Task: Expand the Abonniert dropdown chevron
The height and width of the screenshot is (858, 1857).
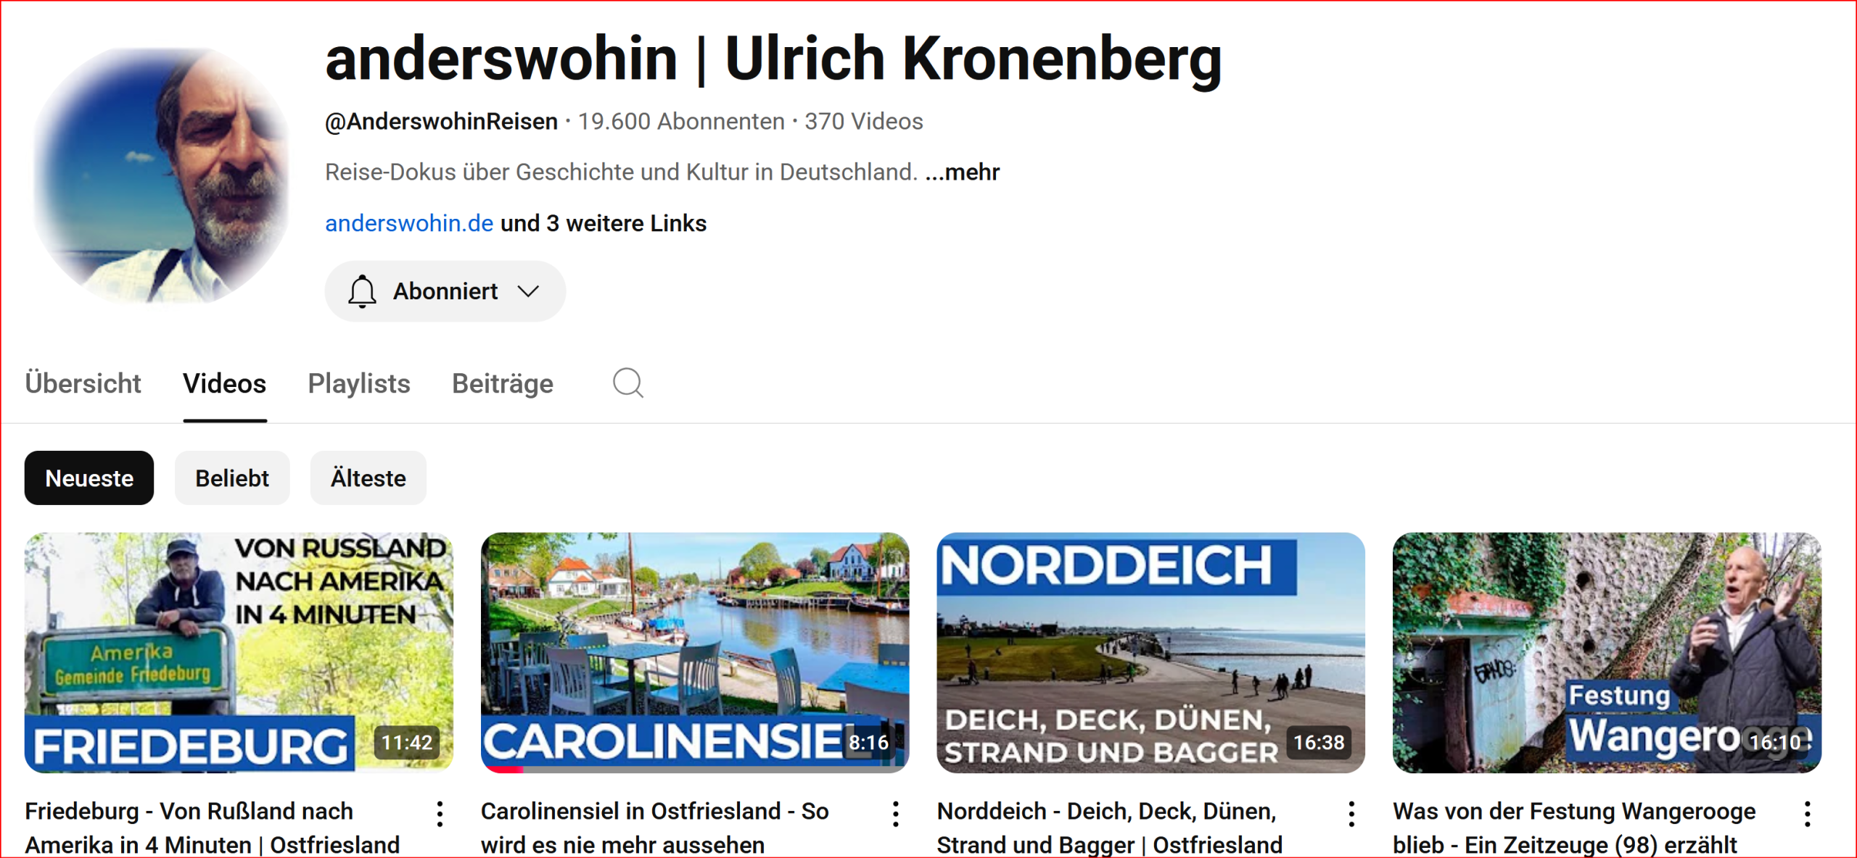Action: point(528,291)
